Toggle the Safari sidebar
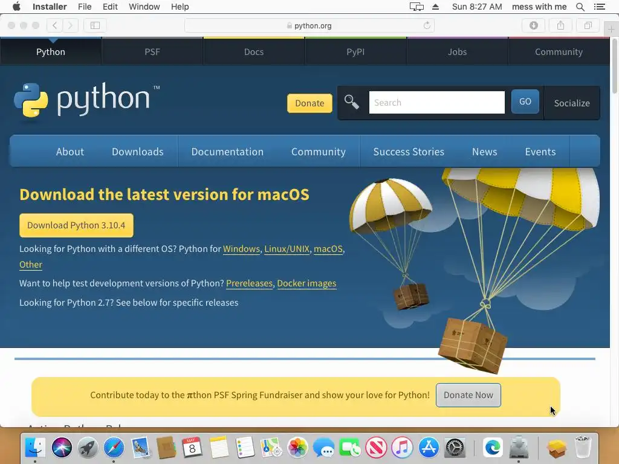The image size is (619, 464). (95, 25)
